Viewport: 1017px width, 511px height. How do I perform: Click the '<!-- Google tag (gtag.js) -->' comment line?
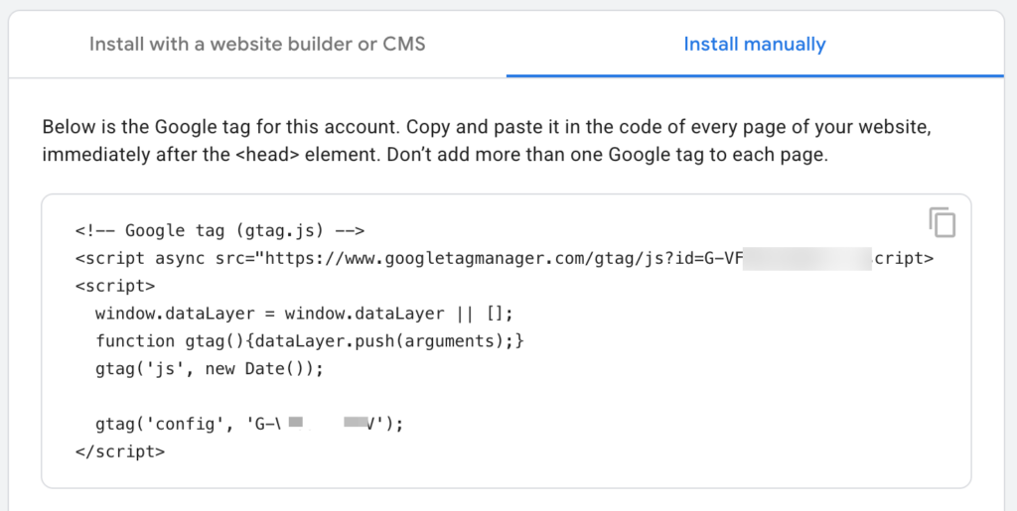[x=219, y=230]
